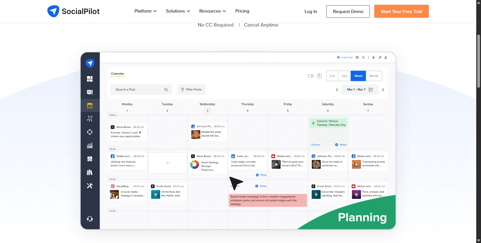Click the headset support icon in sidebar
The width and height of the screenshot is (481, 243).
click(x=90, y=219)
